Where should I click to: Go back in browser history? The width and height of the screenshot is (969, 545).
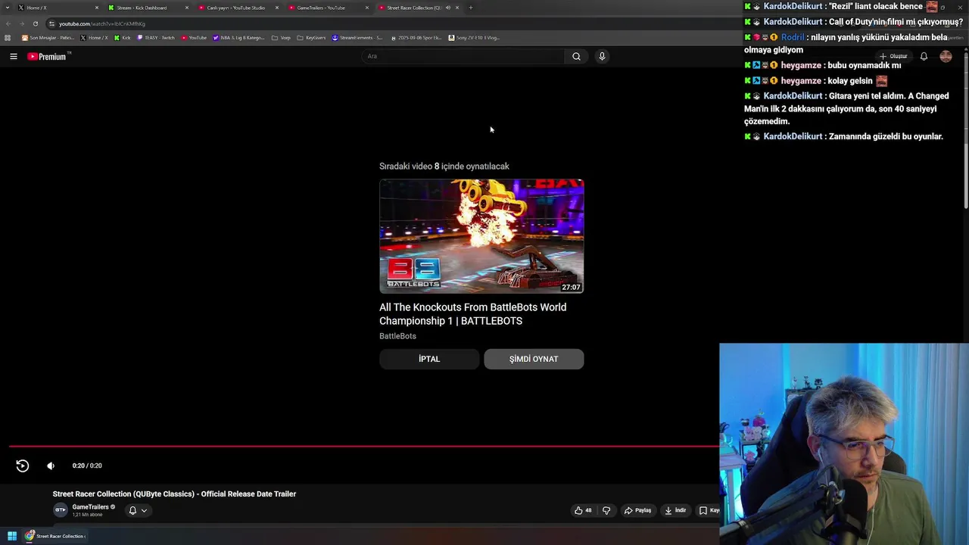click(8, 23)
